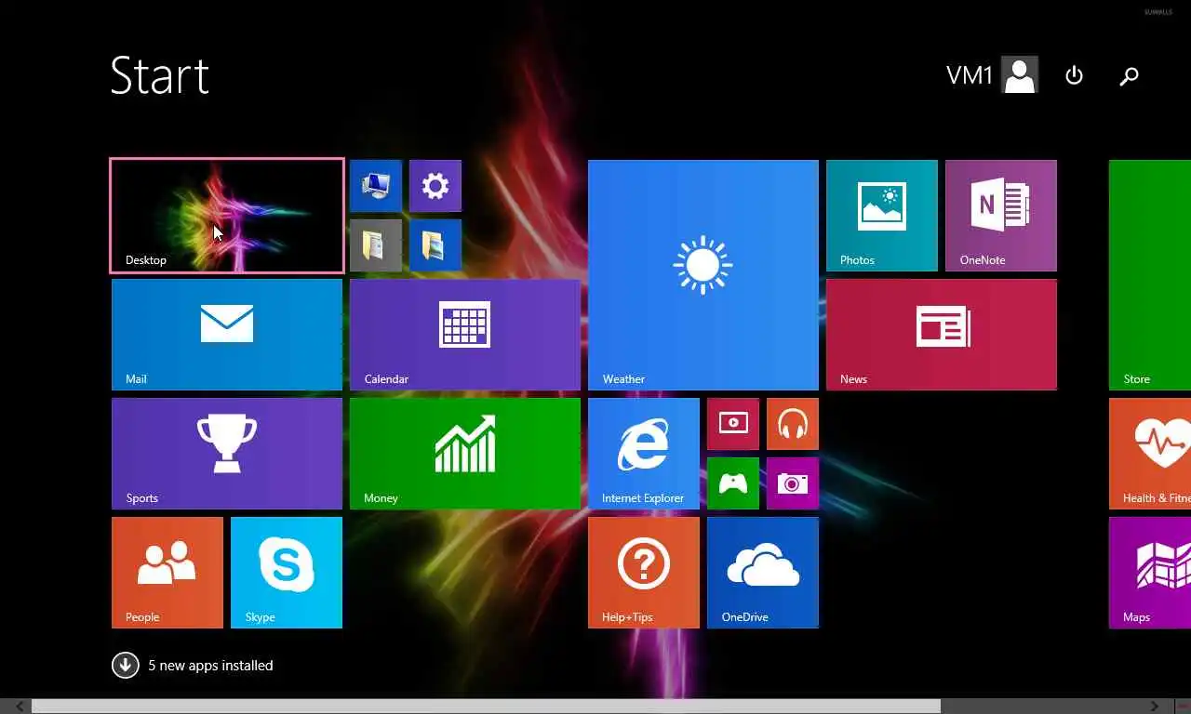Open the Help+Tips tile
Viewport: 1191px width, 714px height.
(644, 573)
